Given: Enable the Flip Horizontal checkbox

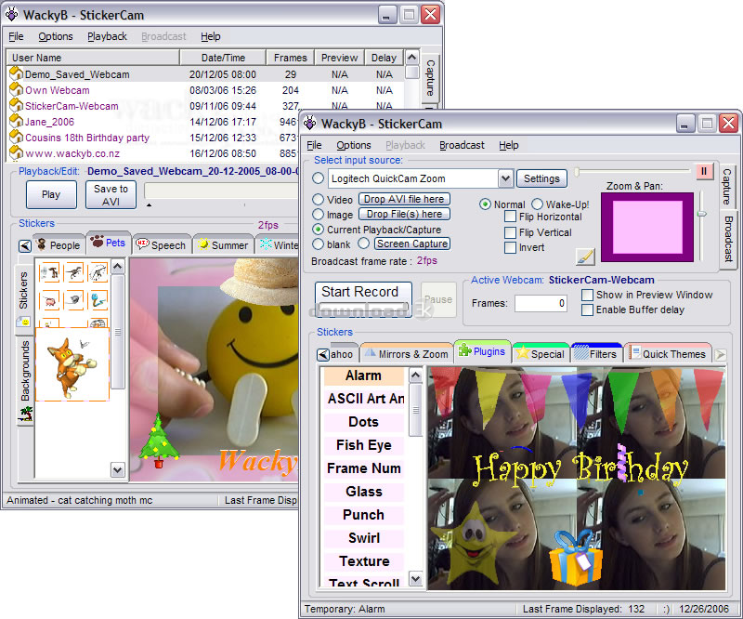Looking at the screenshot, I should (510, 217).
